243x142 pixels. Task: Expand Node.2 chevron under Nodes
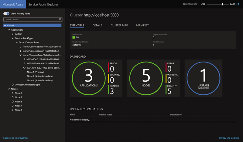(13, 97)
